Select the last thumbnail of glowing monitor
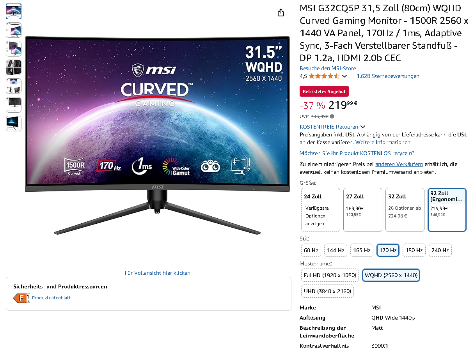Image resolution: width=474 pixels, height=350 pixels. click(14, 124)
